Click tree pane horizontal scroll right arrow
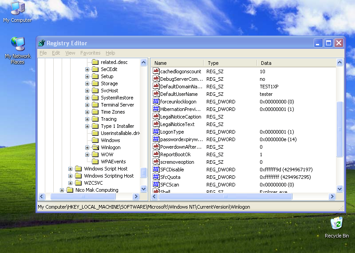Image resolution: width=355 pixels, height=253 pixels. click(x=136, y=196)
